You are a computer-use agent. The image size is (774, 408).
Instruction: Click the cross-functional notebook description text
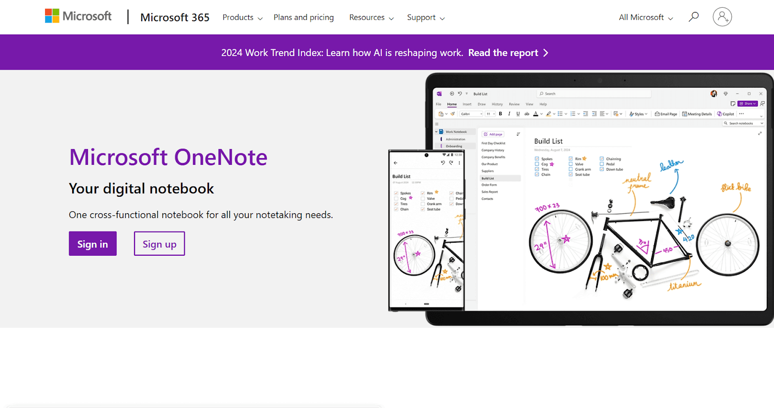coord(201,215)
